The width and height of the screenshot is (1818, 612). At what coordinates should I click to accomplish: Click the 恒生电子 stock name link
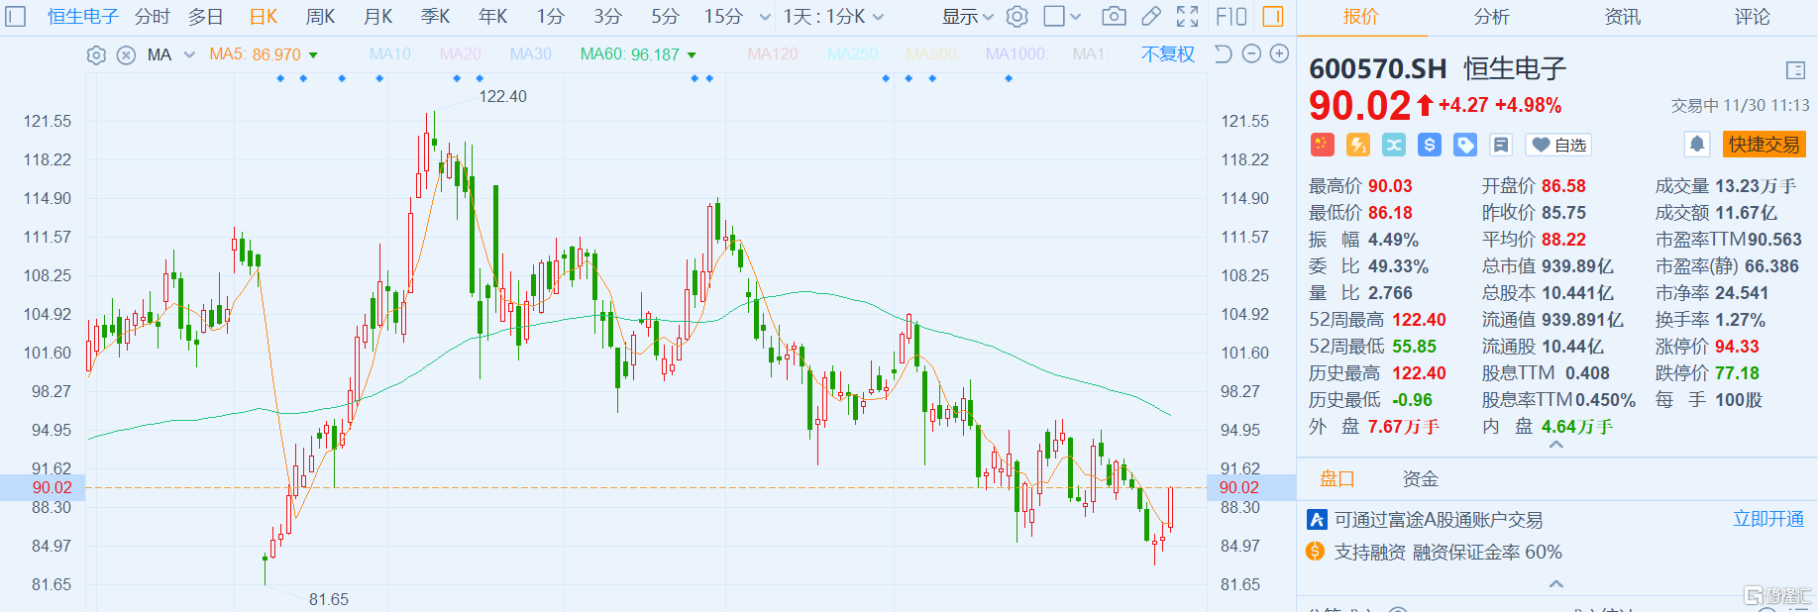point(83,17)
